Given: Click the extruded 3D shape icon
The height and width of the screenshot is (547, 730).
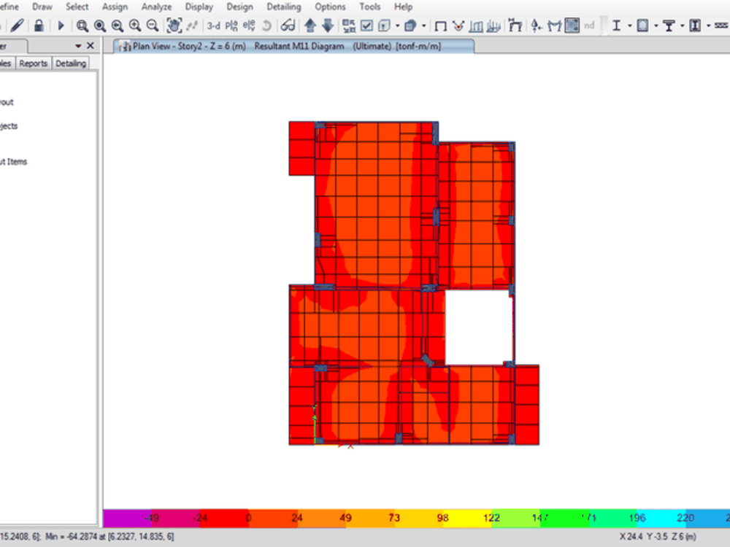Looking at the screenshot, I should pyautogui.click(x=410, y=26).
